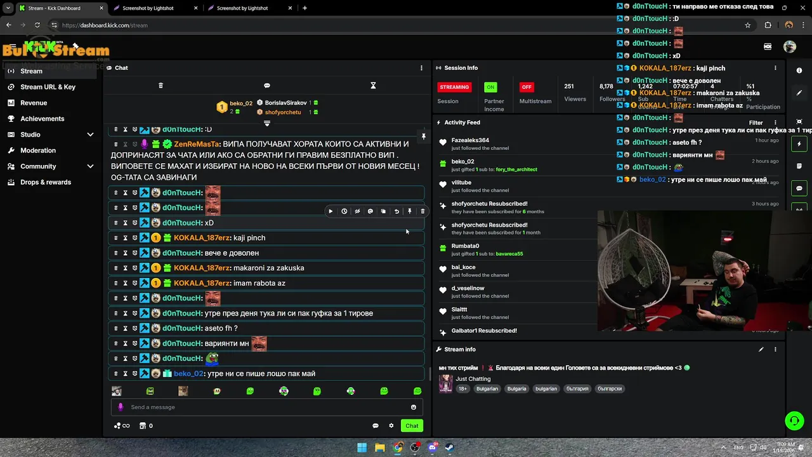The height and width of the screenshot is (457, 812).
Task: Click clock icon in message hover toolbar
Action: (344, 211)
